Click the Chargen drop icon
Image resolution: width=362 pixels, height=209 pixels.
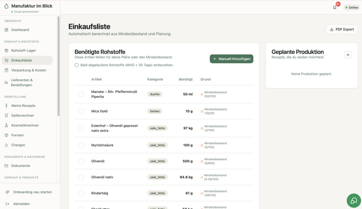pos(6,145)
